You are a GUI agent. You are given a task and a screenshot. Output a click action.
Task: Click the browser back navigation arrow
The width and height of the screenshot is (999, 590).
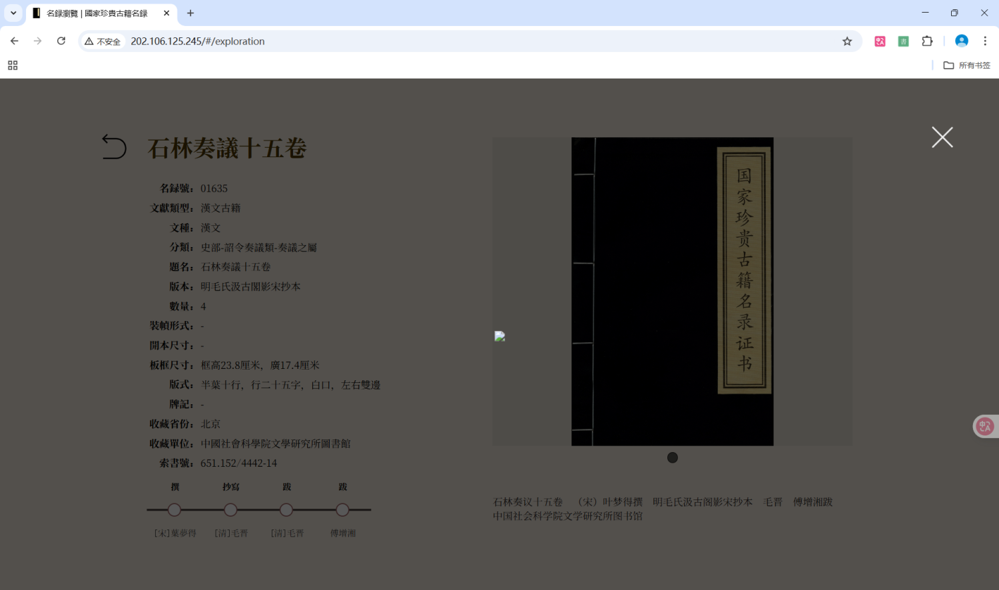click(14, 41)
